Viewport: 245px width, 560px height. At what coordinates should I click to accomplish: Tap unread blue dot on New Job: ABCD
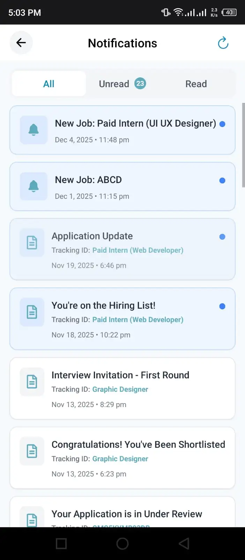click(222, 181)
